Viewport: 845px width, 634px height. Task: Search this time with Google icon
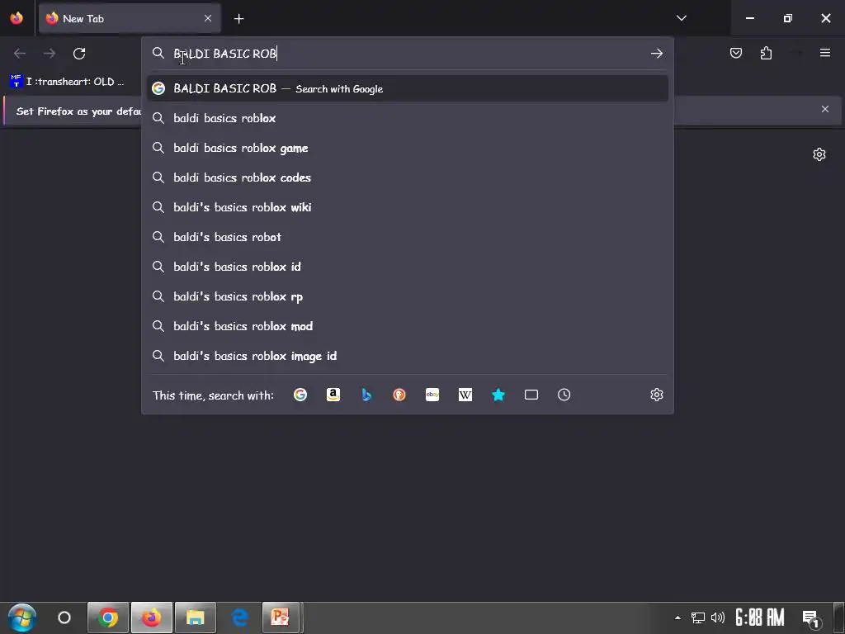(x=300, y=395)
